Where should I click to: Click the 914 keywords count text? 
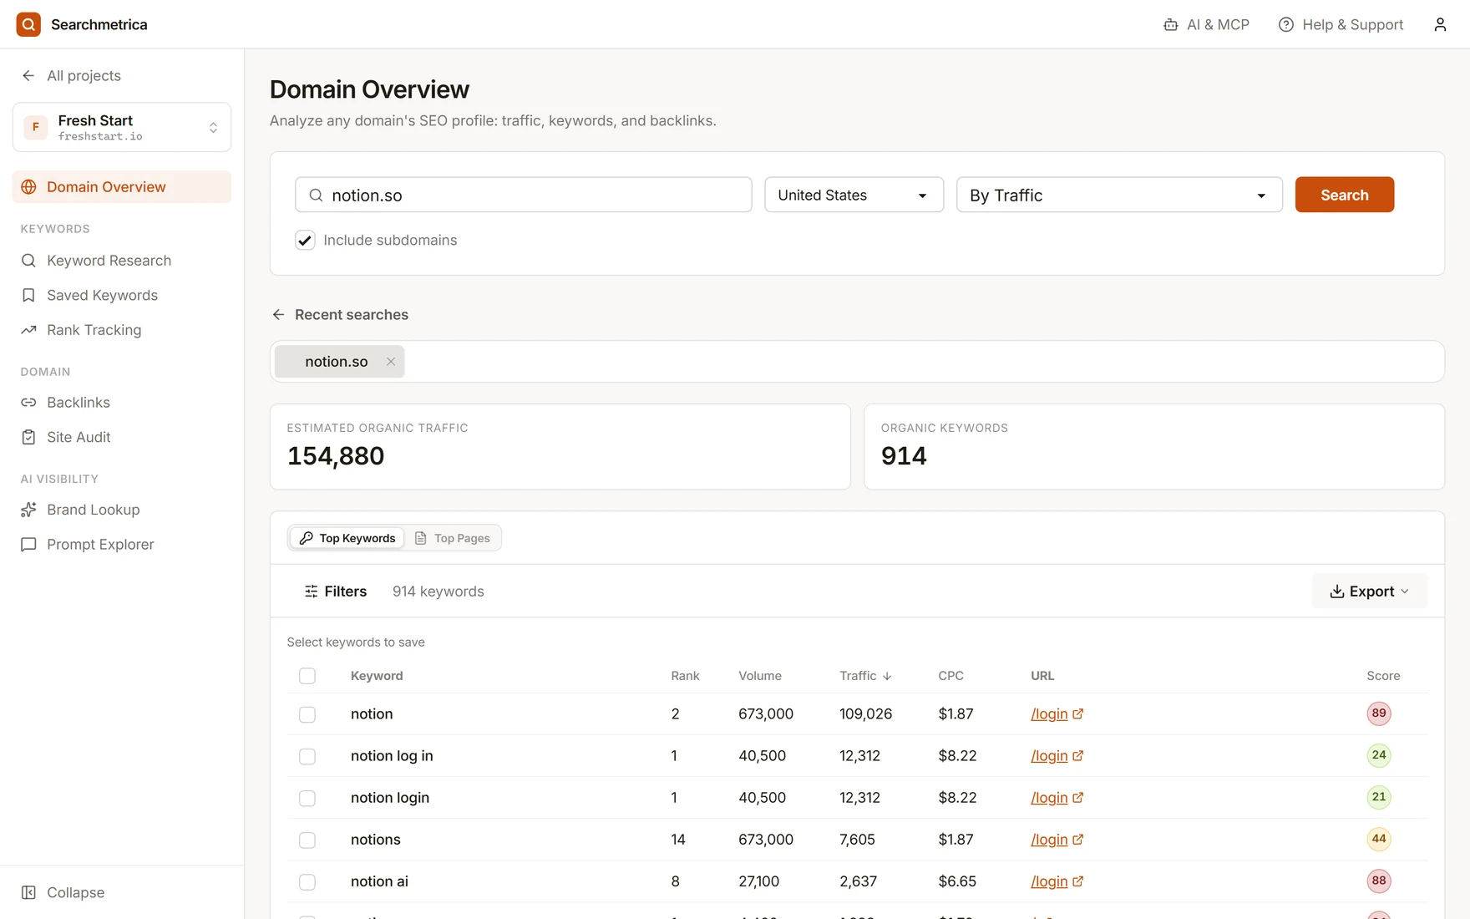point(438,592)
